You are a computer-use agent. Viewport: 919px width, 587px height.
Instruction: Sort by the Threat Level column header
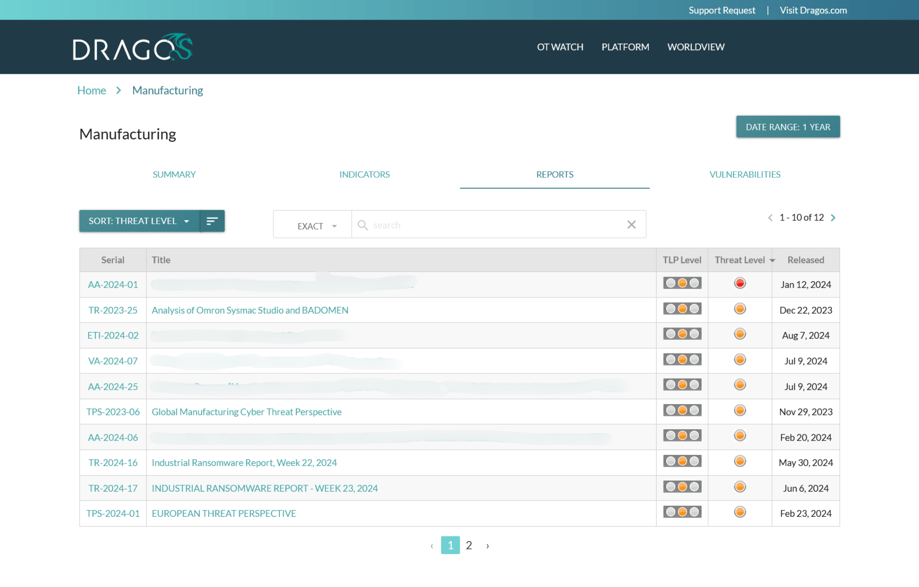click(x=740, y=260)
